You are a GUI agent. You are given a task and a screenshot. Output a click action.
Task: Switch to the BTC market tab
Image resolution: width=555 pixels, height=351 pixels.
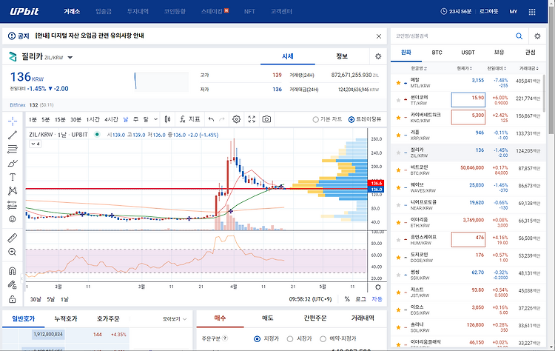tap(437, 53)
